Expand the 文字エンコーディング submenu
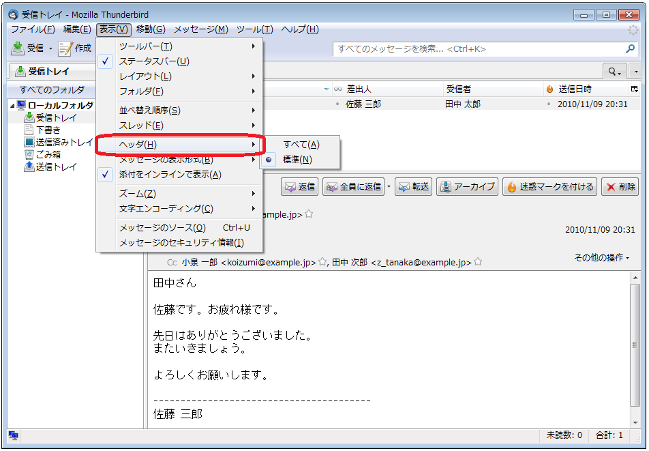Viewport: 649px width, 451px height. click(x=179, y=208)
